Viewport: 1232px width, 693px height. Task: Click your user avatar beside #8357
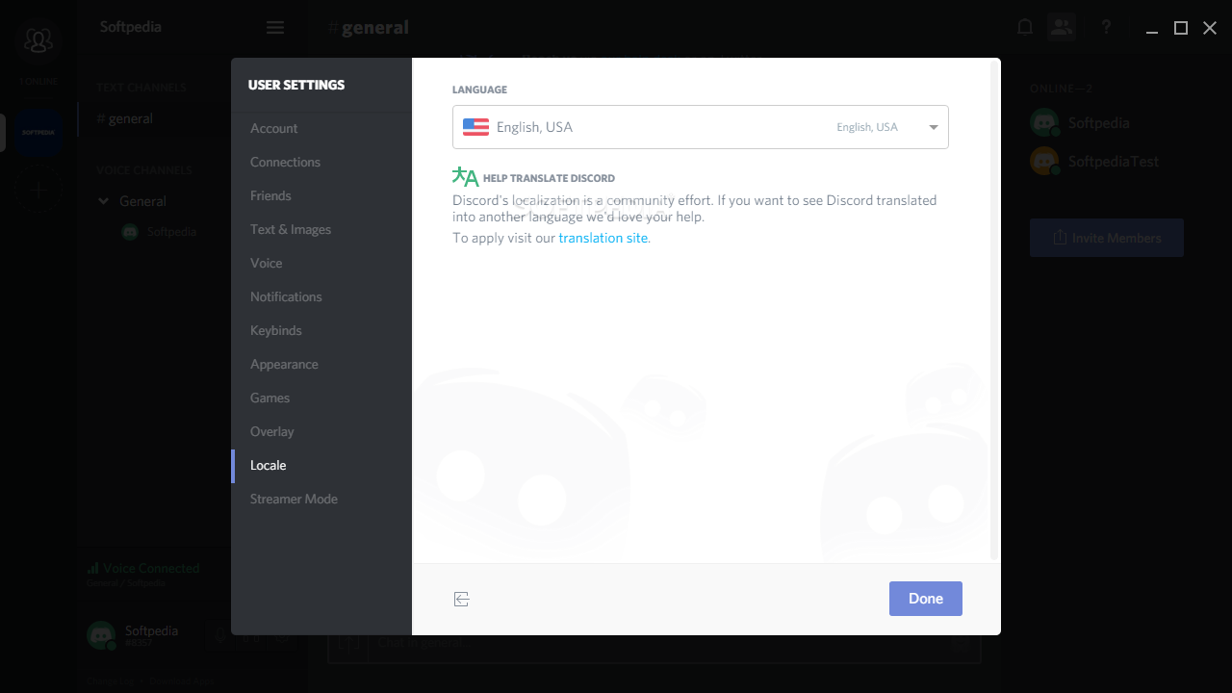(101, 635)
